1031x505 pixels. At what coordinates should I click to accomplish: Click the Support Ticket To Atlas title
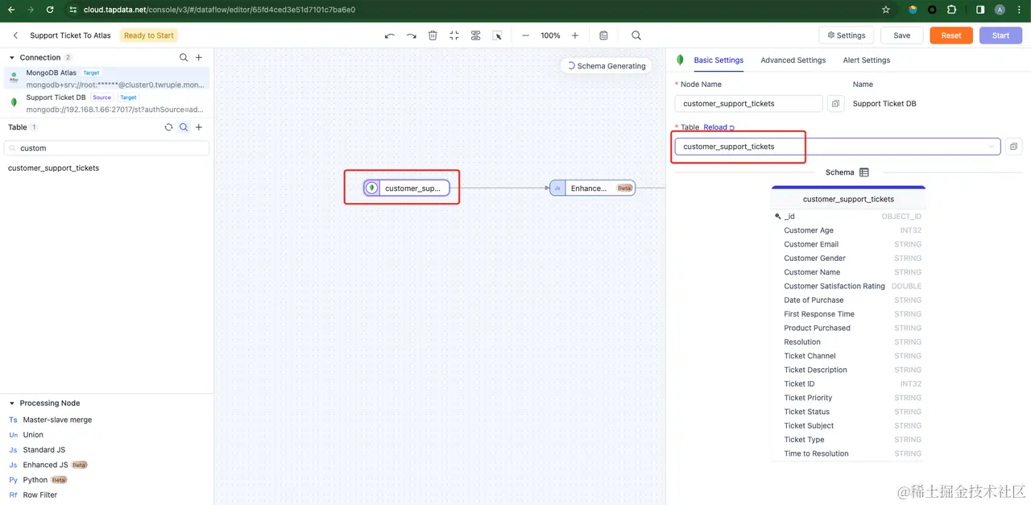point(70,35)
